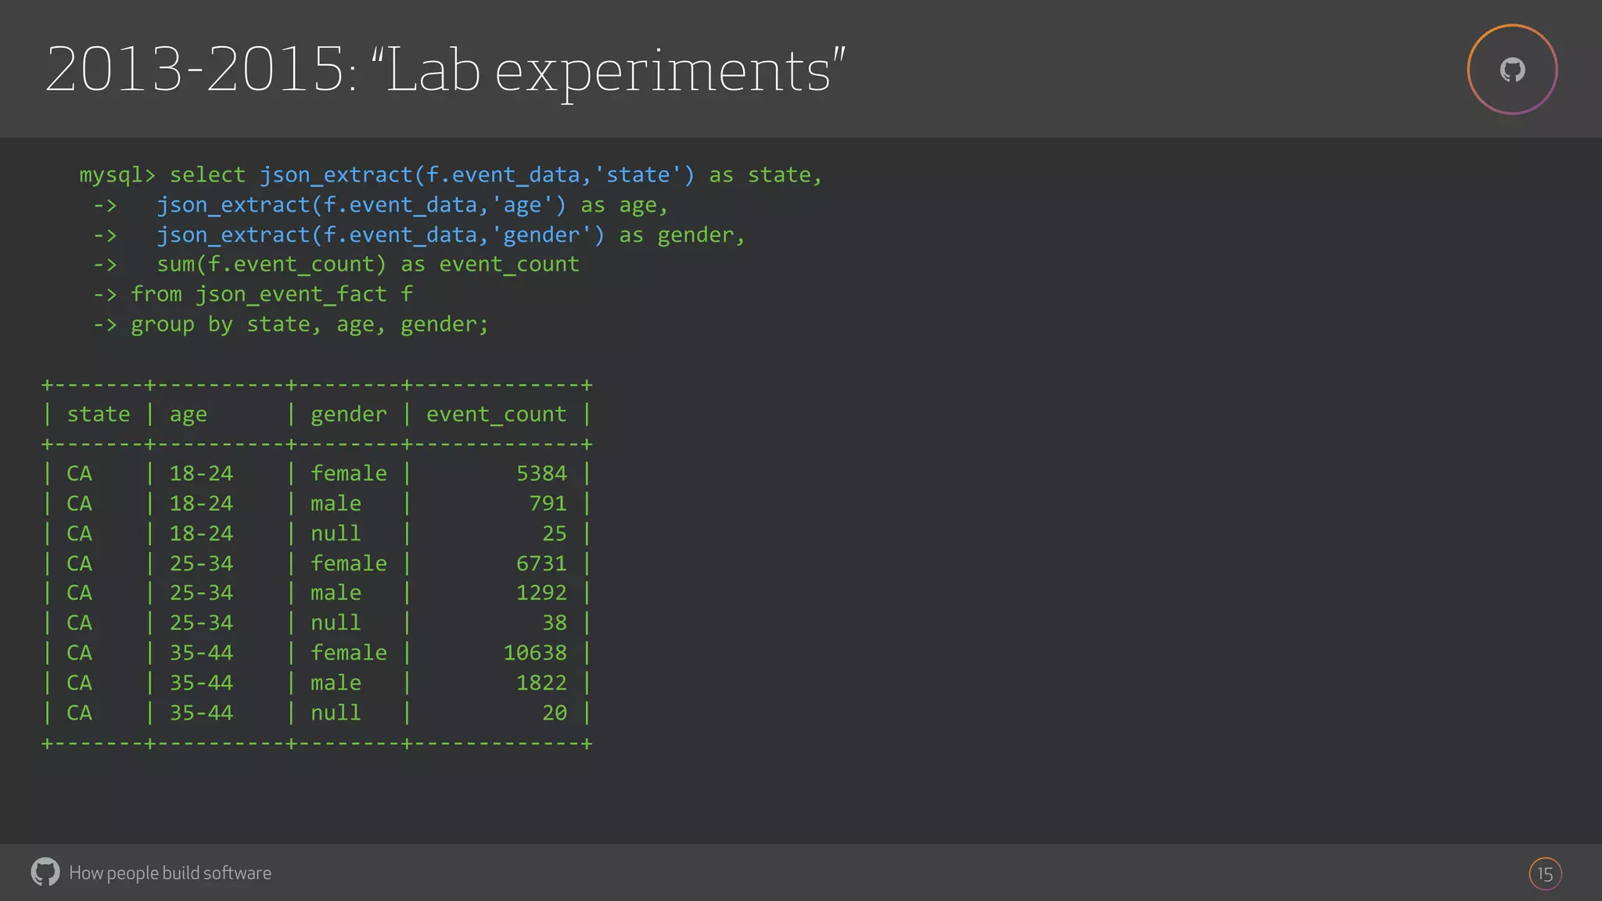1602x901 pixels.
Task: Click "25-34" age in the 6731 row
Action: [x=202, y=563]
